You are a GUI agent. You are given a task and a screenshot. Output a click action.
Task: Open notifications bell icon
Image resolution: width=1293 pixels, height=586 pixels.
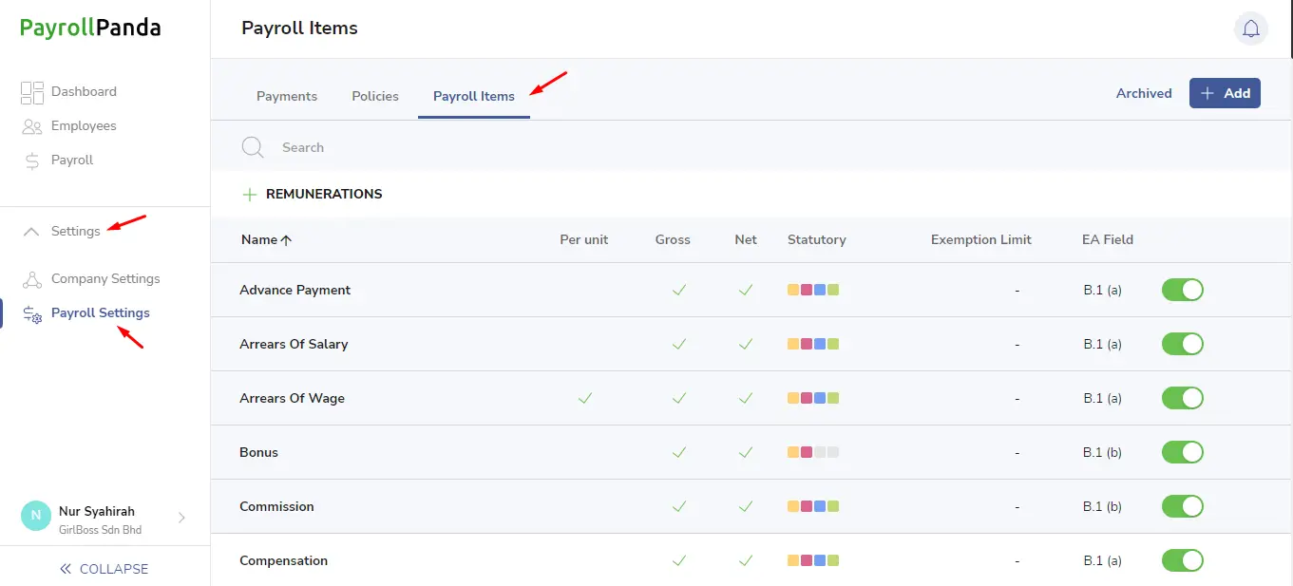(1251, 28)
